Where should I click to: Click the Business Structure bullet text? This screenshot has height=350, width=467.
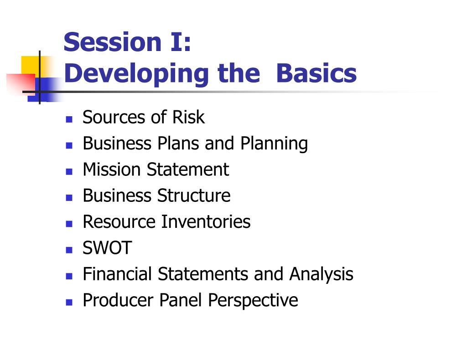(157, 196)
